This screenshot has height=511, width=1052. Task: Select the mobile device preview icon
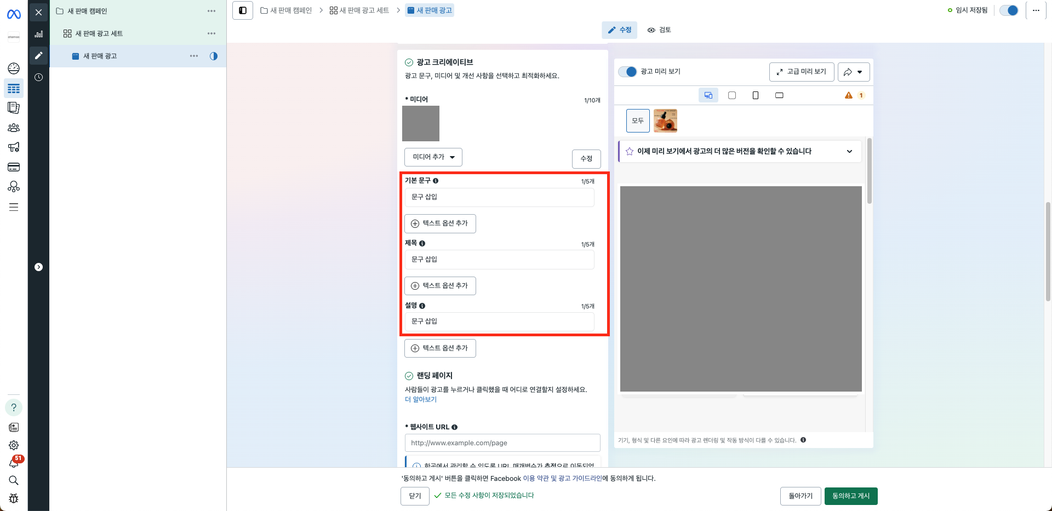755,95
